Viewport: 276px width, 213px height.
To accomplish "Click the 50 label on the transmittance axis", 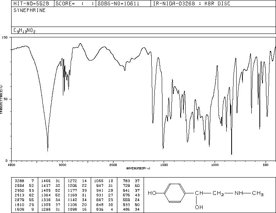I will coord(6,99).
